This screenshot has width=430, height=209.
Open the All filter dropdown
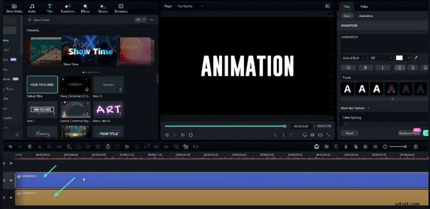140,20
